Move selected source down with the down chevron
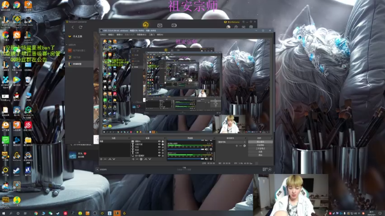 (x=150, y=159)
